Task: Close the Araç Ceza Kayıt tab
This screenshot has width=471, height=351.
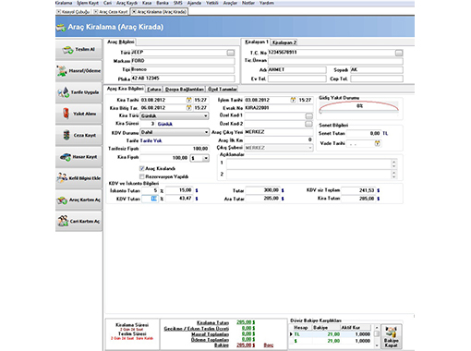Action: point(96,12)
